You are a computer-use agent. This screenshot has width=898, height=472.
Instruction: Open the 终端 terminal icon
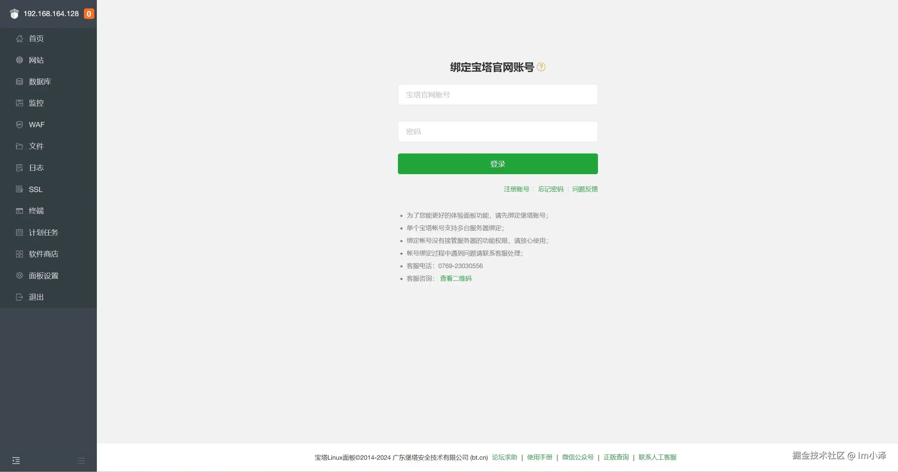[x=19, y=211]
